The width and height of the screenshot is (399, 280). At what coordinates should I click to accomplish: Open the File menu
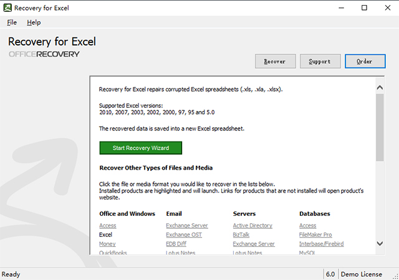[12, 22]
